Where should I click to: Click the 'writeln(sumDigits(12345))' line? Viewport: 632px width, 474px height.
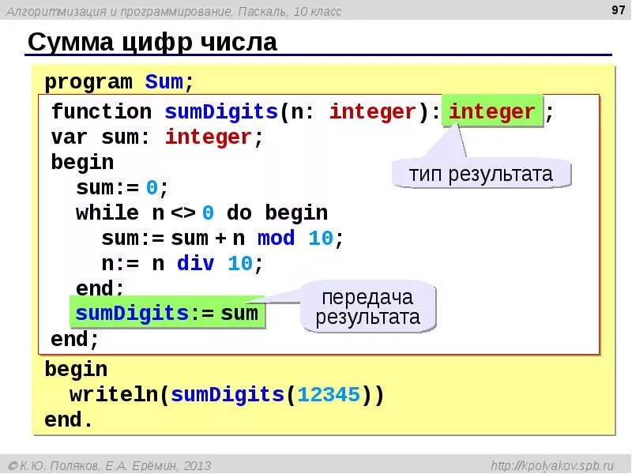tap(227, 394)
